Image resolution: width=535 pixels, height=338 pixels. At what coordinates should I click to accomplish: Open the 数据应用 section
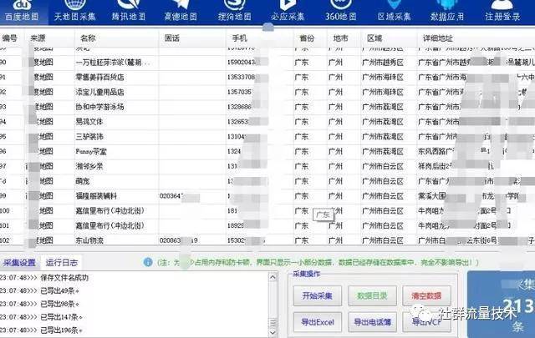[447, 11]
